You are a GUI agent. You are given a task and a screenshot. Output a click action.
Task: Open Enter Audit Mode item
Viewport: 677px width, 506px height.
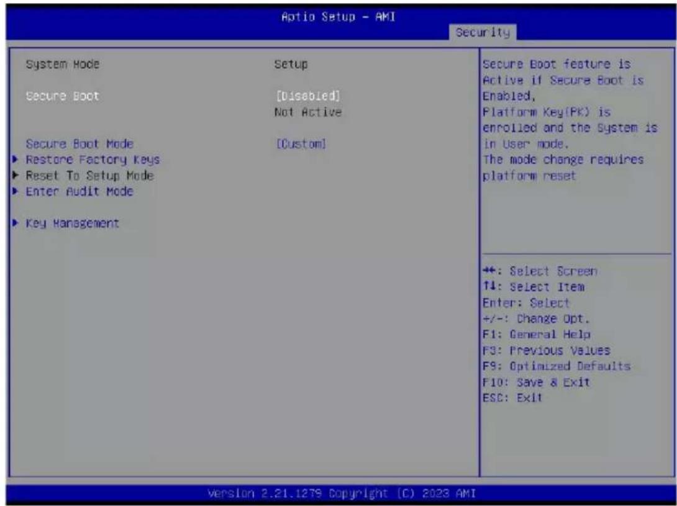(x=80, y=191)
